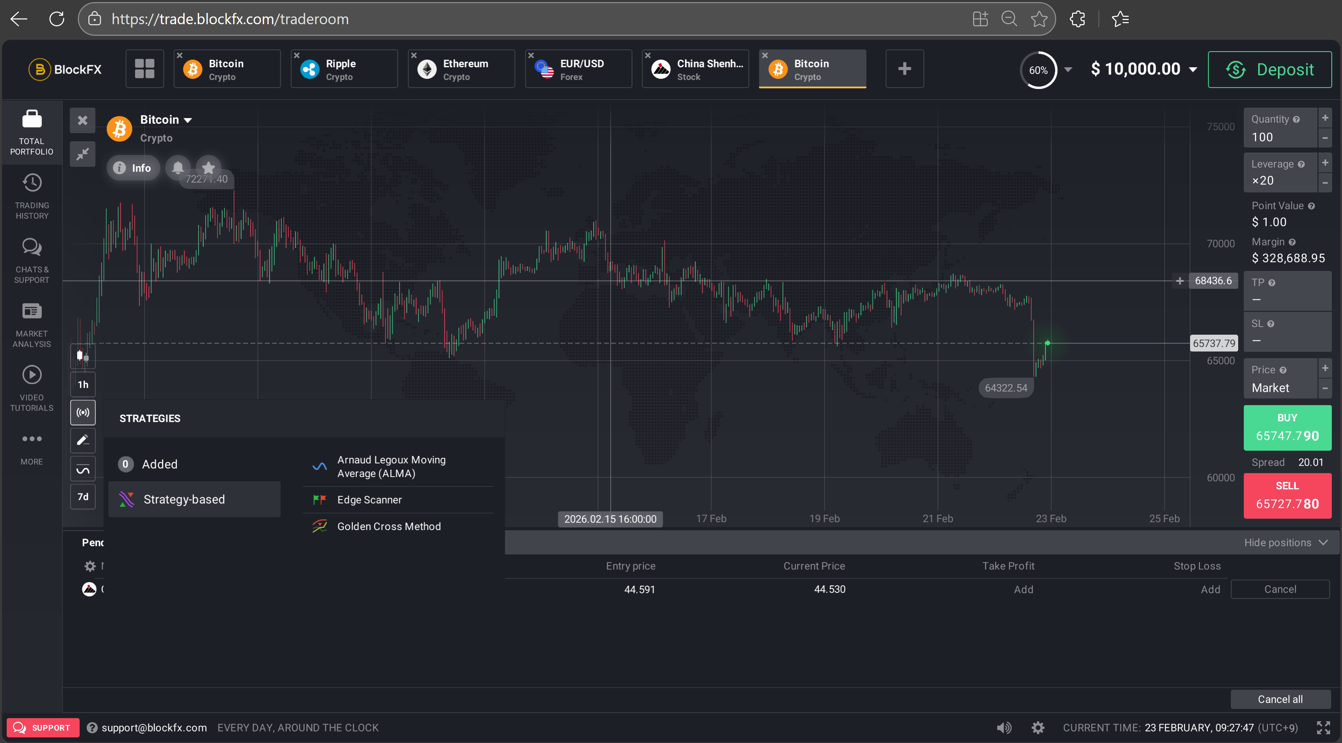Increase the order Price value
Viewport: 1342px width, 743px height.
[1325, 368]
